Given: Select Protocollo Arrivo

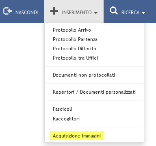Looking at the screenshot, I should pos(72,30).
